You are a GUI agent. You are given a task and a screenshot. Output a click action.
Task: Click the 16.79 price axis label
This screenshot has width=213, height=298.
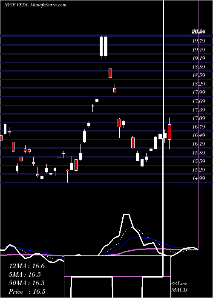(x=199, y=127)
